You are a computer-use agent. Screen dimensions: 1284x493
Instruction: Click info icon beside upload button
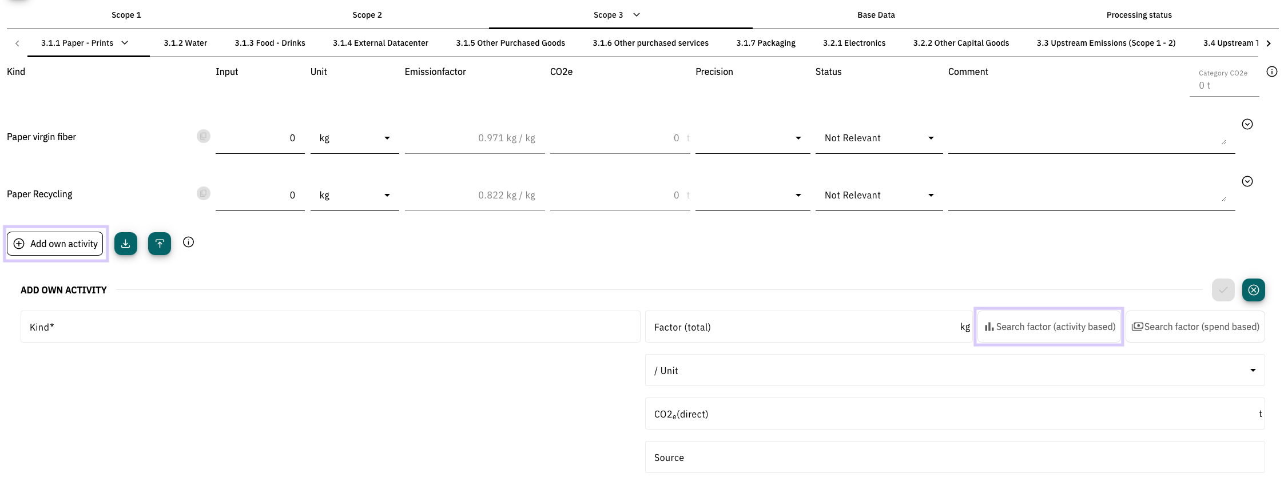(x=188, y=242)
